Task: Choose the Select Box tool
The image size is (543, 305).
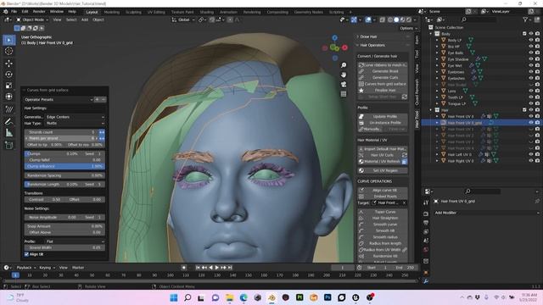Action: (9, 40)
